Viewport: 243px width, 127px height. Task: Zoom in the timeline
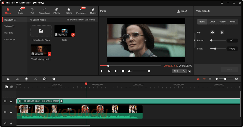coord(236,79)
